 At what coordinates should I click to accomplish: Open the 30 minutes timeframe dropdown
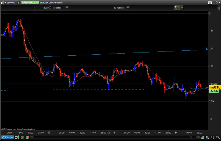pyautogui.click(x=121, y=8)
